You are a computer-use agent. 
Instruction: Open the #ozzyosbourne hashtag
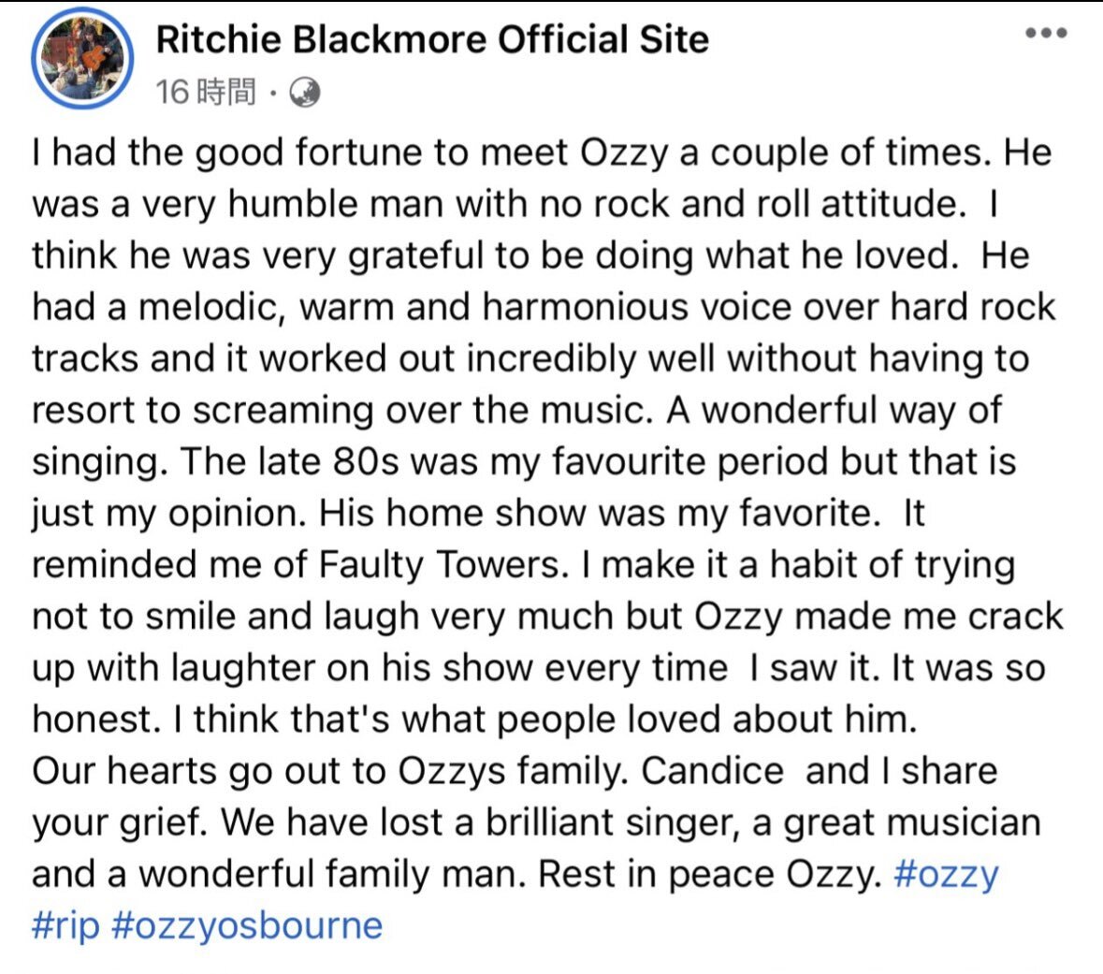point(247,926)
